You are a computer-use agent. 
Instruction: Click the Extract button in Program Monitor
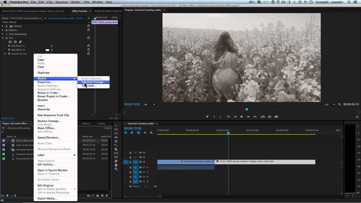(270, 117)
